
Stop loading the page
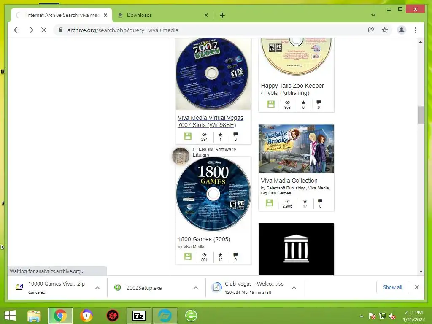(44, 30)
